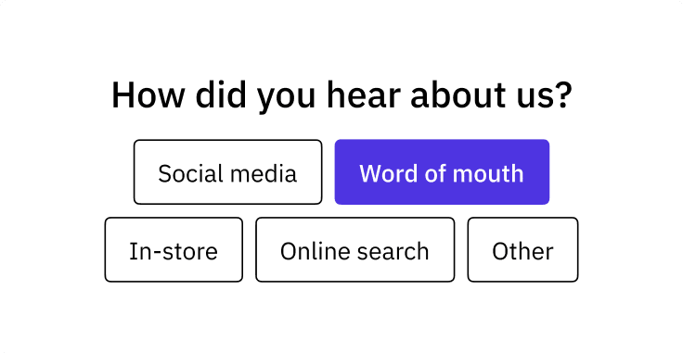Switch selection to Online search
The width and height of the screenshot is (683, 353).
coord(355,249)
